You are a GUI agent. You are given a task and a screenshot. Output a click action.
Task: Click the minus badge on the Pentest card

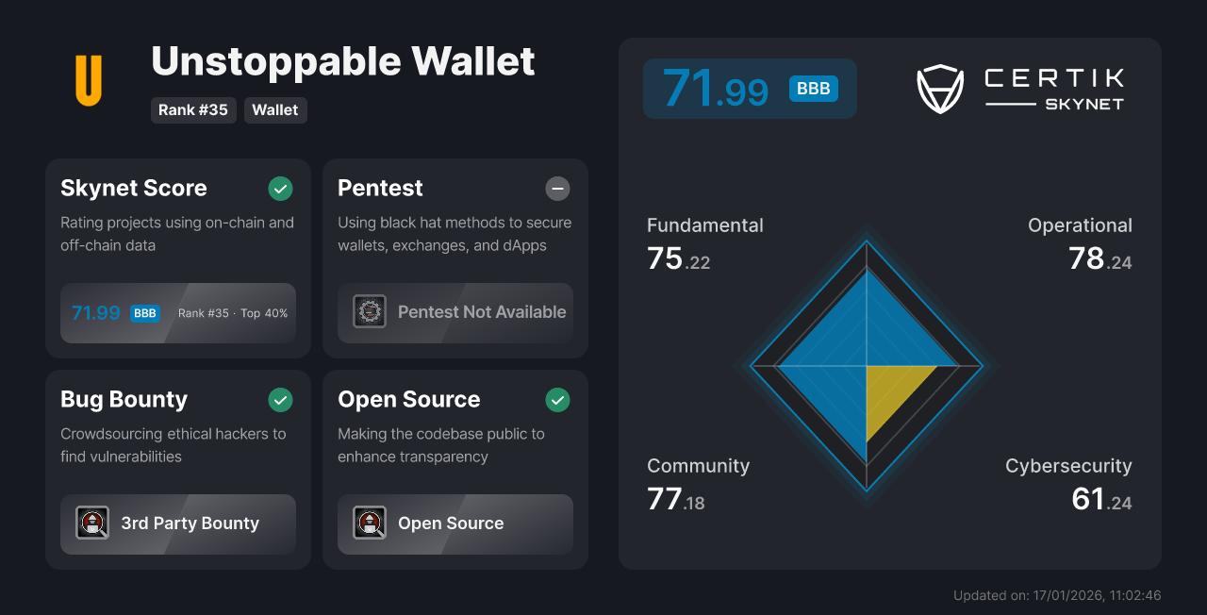pos(557,189)
